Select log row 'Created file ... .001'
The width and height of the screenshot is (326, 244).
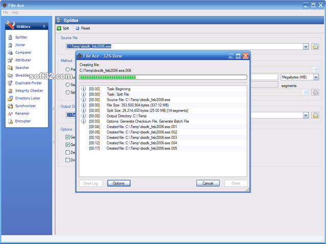point(163,127)
